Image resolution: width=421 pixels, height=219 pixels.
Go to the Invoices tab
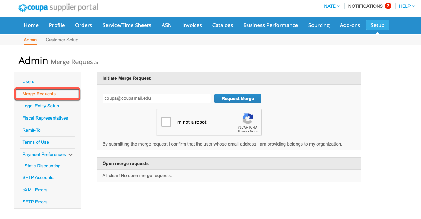(x=192, y=25)
